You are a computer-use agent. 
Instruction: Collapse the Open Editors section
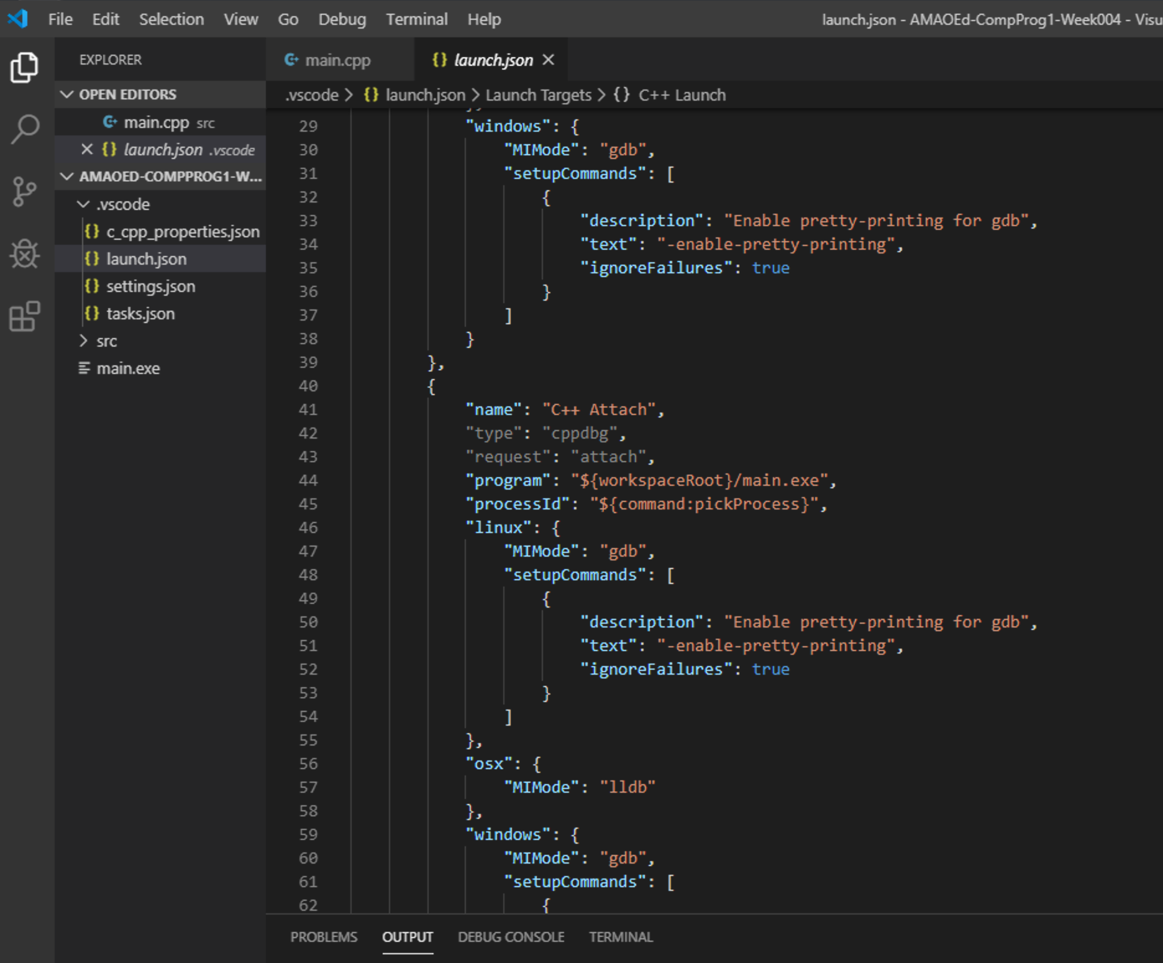pyautogui.click(x=67, y=94)
